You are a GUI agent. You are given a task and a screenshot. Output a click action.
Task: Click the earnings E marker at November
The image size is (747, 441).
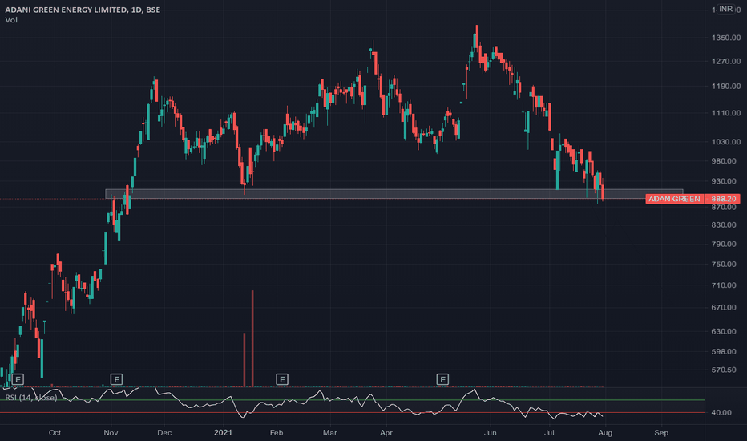116,379
